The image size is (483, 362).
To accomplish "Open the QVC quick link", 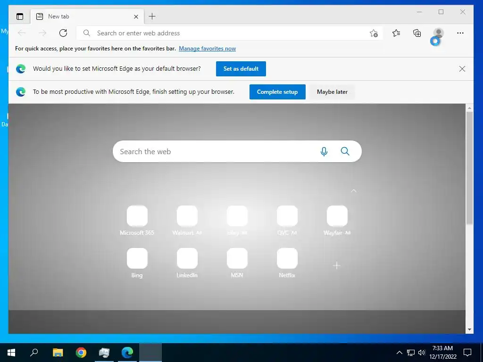I will tap(287, 221).
